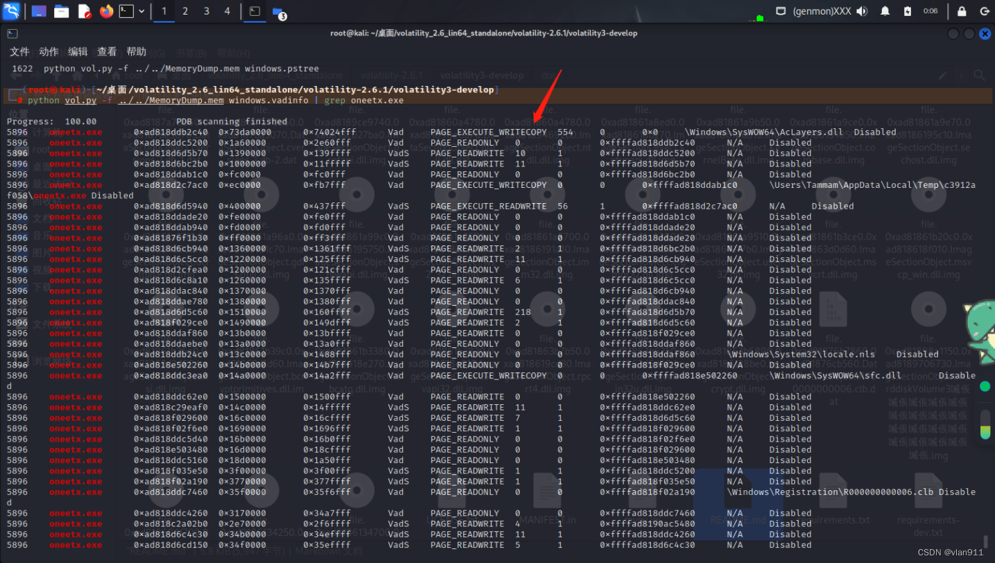Close the terminal window

click(984, 33)
